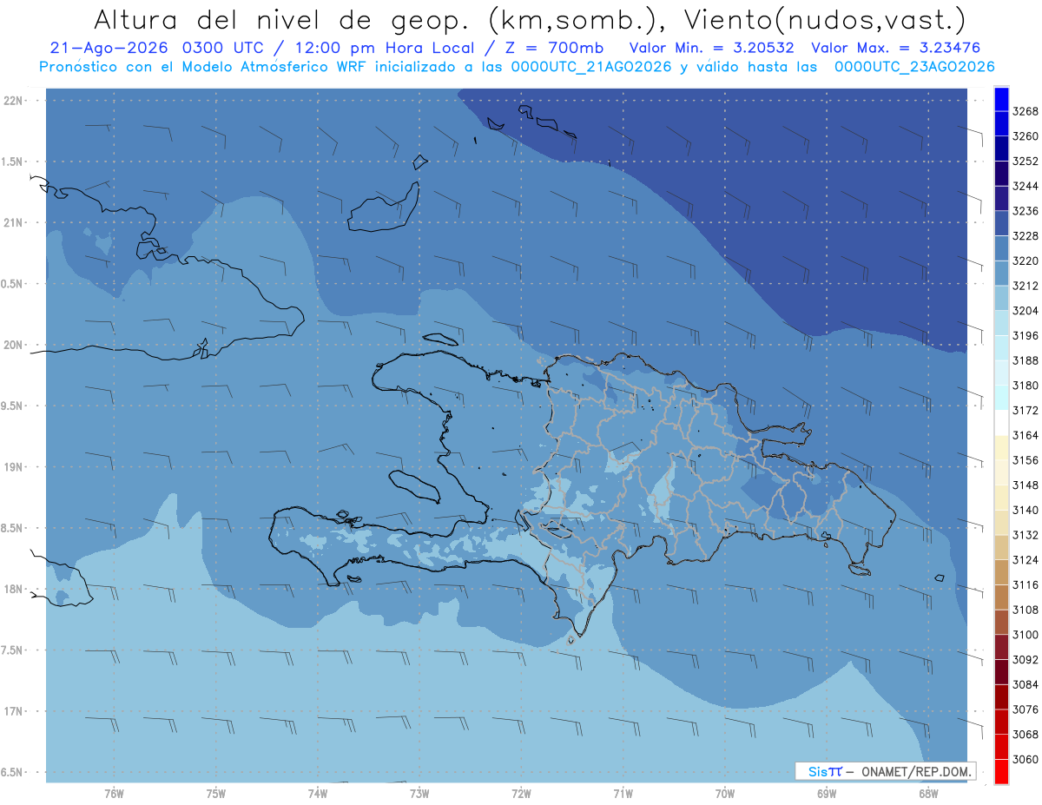Click the 6.5N latitude label
The height and width of the screenshot is (805, 1042).
click(x=13, y=772)
